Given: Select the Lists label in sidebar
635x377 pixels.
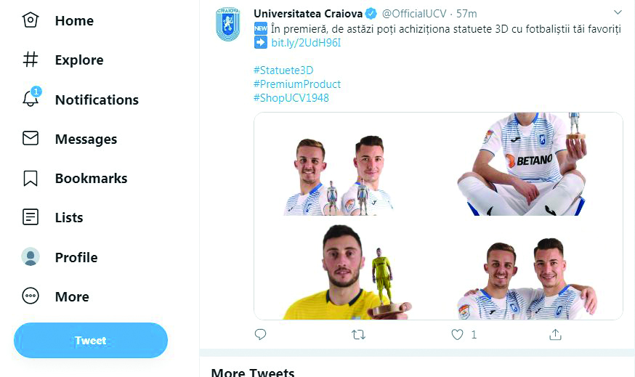Looking at the screenshot, I should [69, 217].
